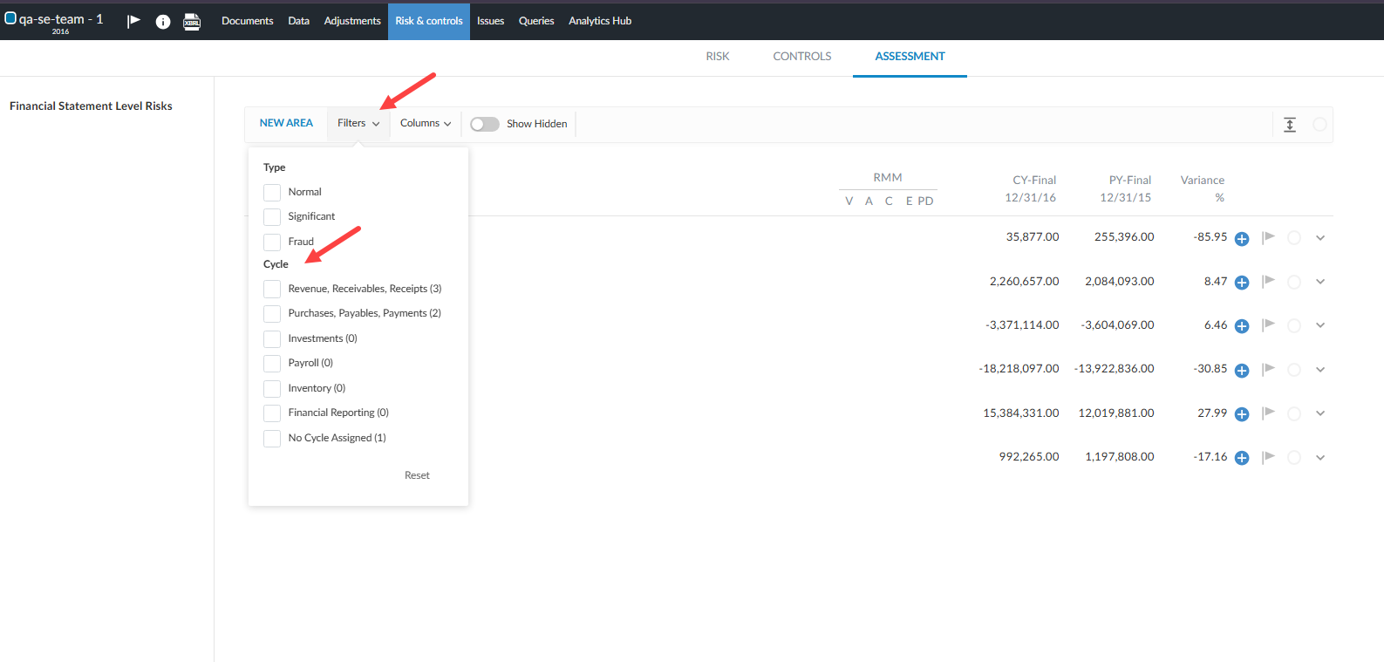Viewport: 1384px width, 662px height.
Task: Flag the row with variance -30.85
Action: coord(1268,369)
